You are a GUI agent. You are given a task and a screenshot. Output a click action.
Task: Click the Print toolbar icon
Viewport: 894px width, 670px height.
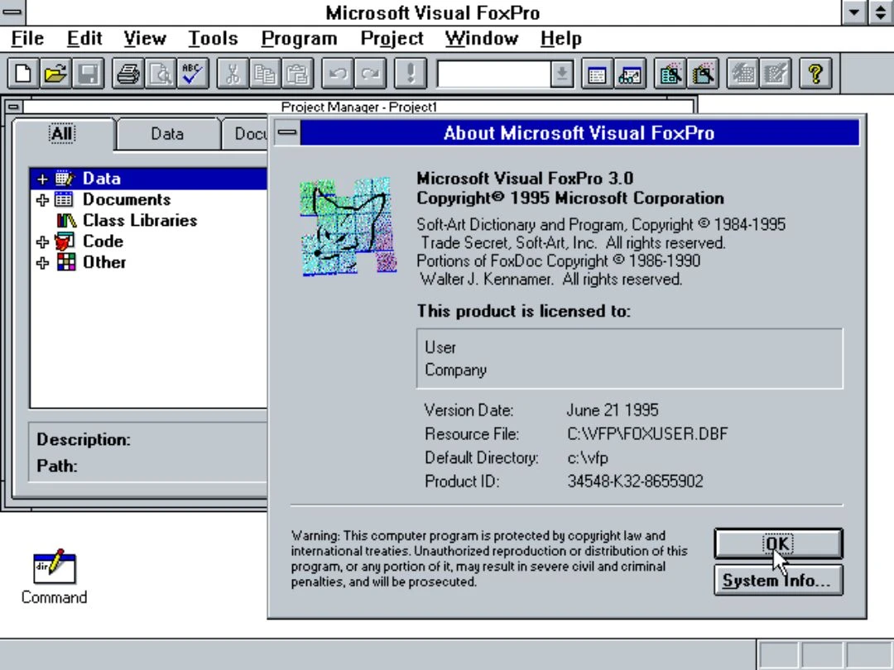(x=128, y=75)
